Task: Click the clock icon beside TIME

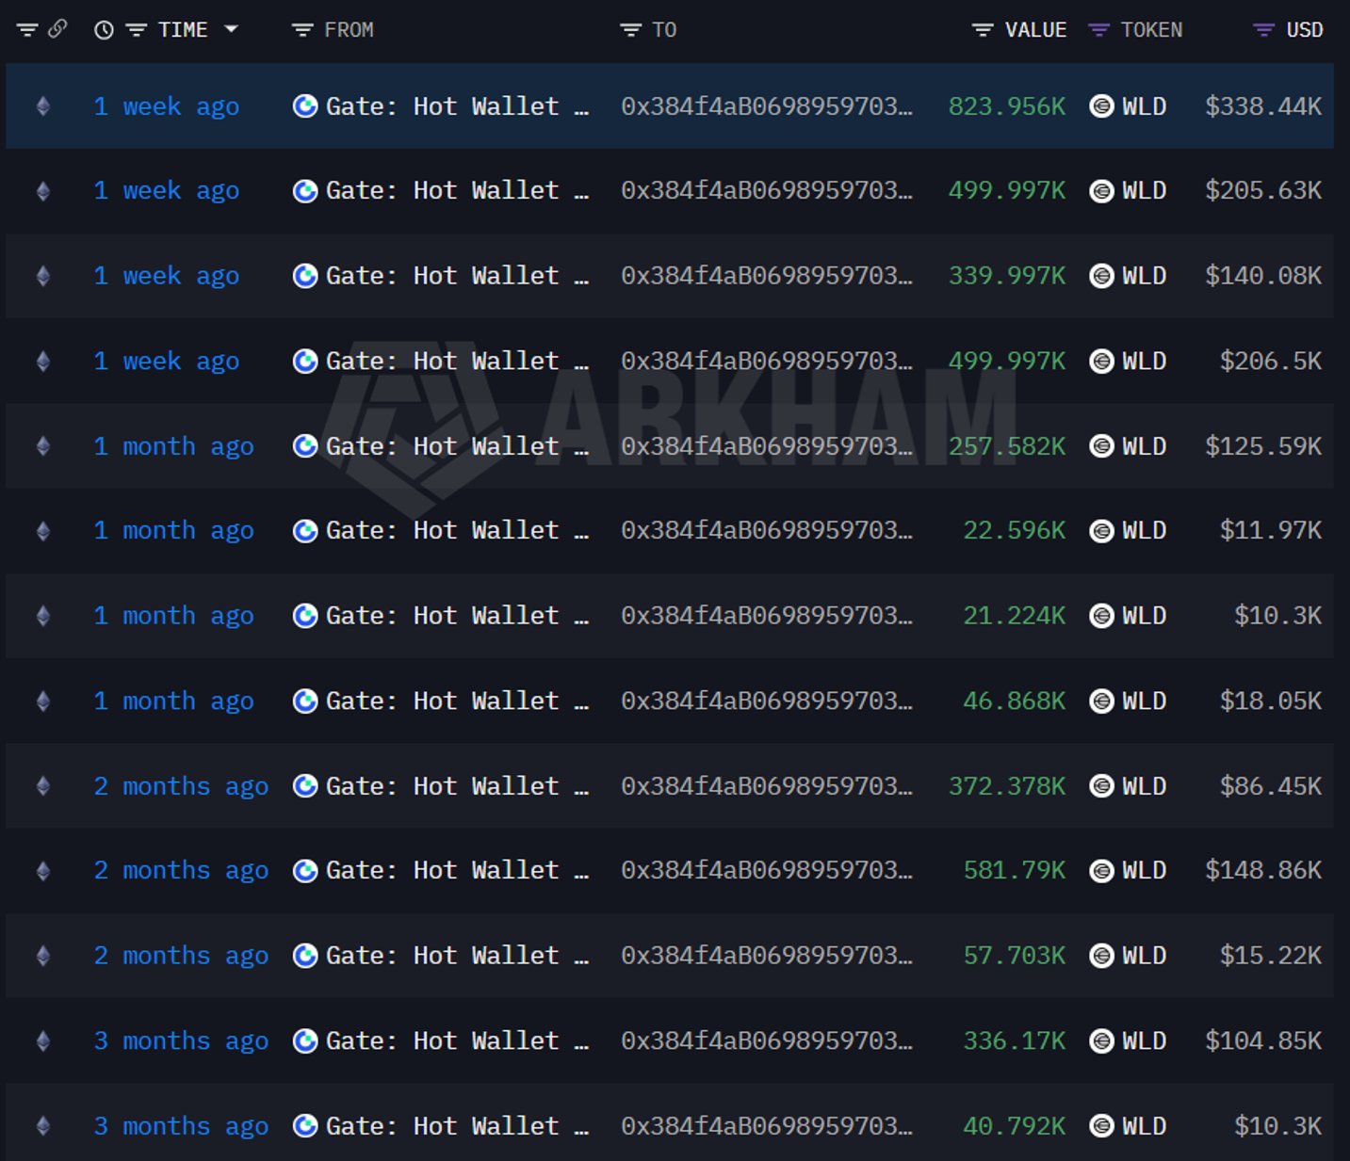Action: coord(104,30)
